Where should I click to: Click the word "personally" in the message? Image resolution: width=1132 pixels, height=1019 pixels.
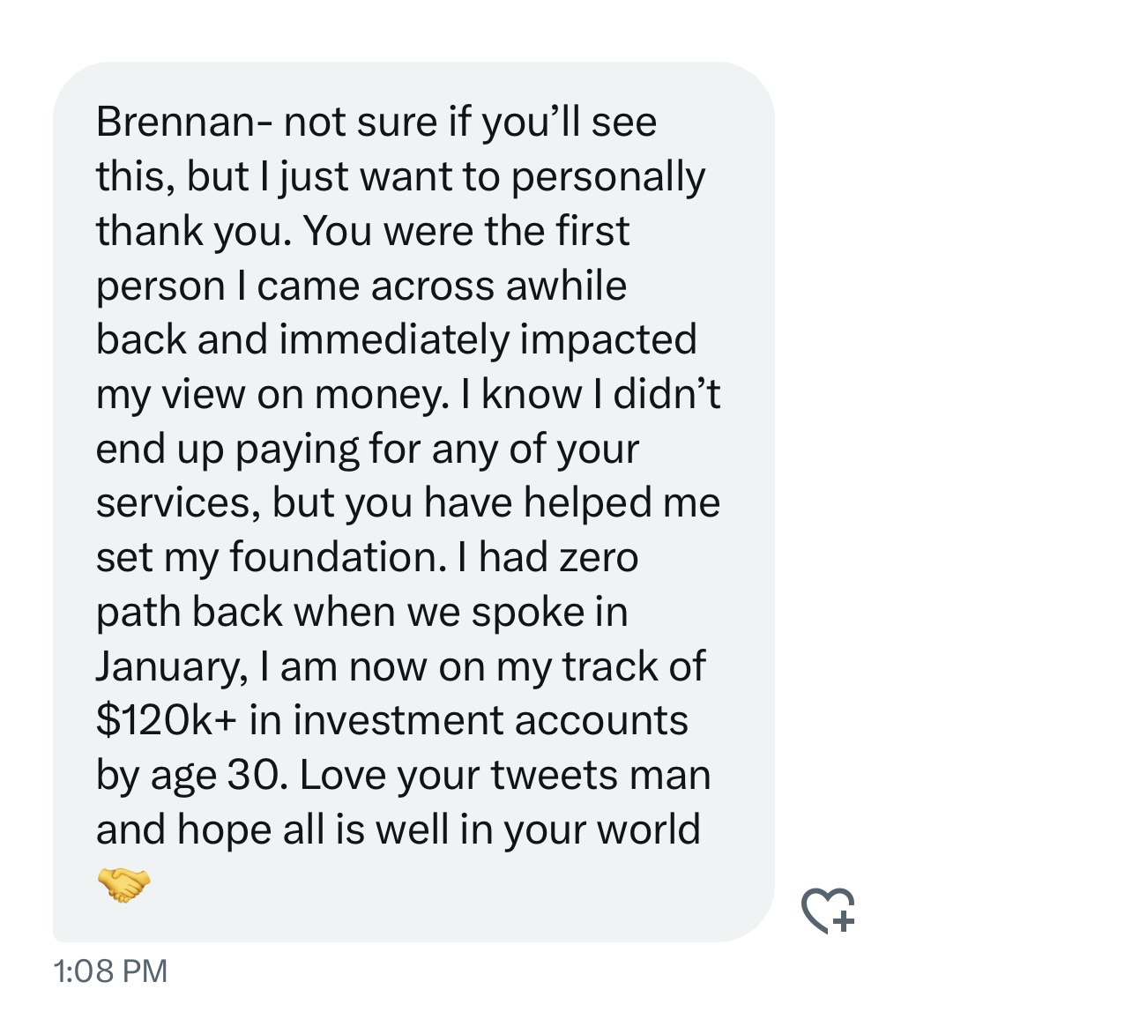tap(608, 177)
